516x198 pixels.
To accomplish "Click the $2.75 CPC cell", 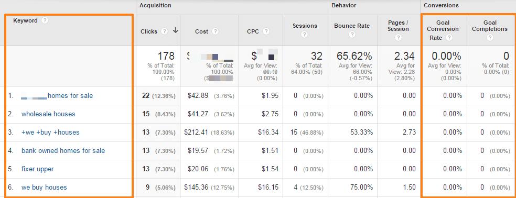I will 270,114.
